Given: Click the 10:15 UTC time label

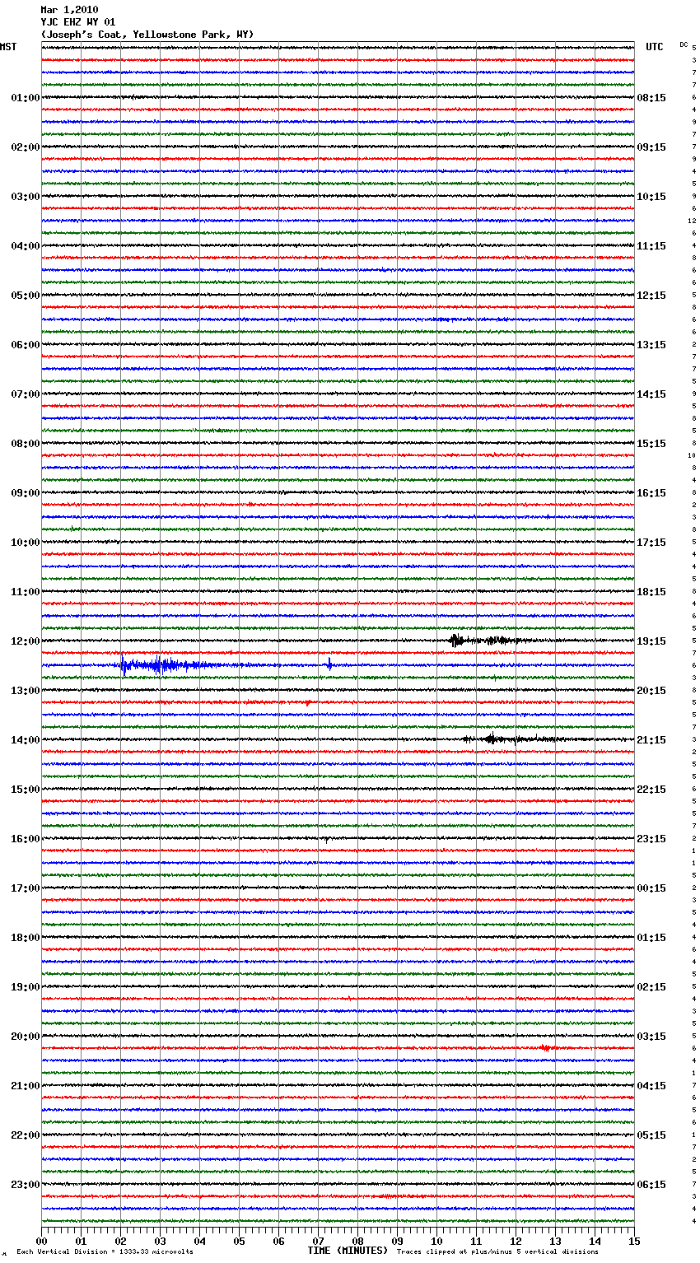Looking at the screenshot, I should click(x=651, y=197).
